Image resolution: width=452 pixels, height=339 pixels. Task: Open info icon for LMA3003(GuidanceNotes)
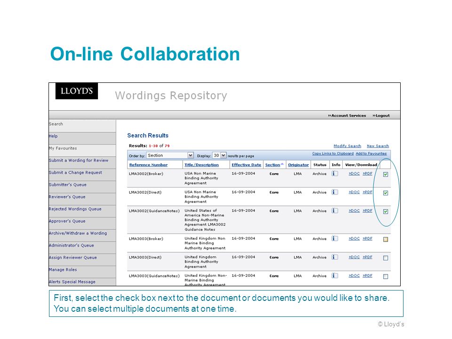point(334,275)
